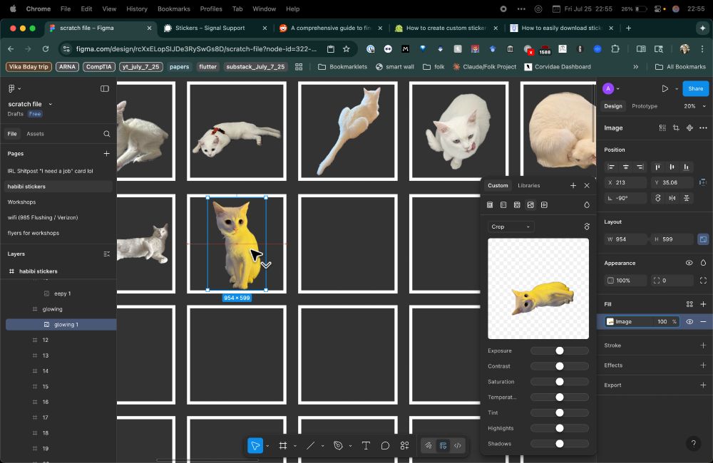The height and width of the screenshot is (463, 713).
Task: Choose the solid fill type icon
Action: pyautogui.click(x=490, y=205)
